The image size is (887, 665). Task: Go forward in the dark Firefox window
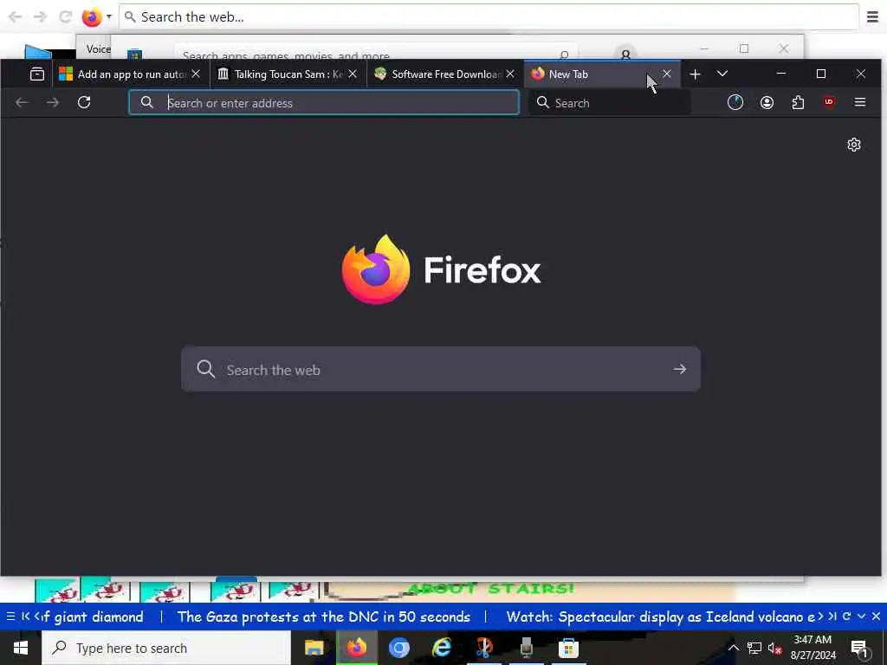point(53,102)
